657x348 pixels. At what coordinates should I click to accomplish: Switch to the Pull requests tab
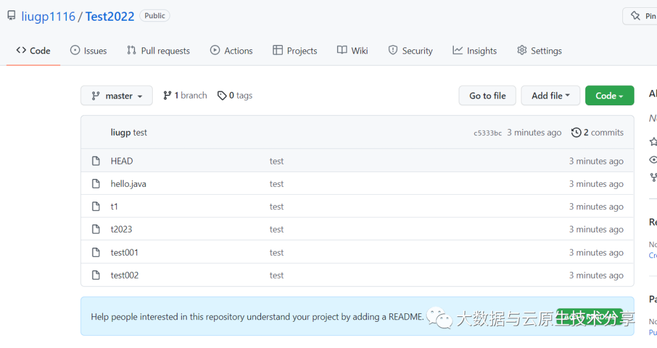click(158, 50)
